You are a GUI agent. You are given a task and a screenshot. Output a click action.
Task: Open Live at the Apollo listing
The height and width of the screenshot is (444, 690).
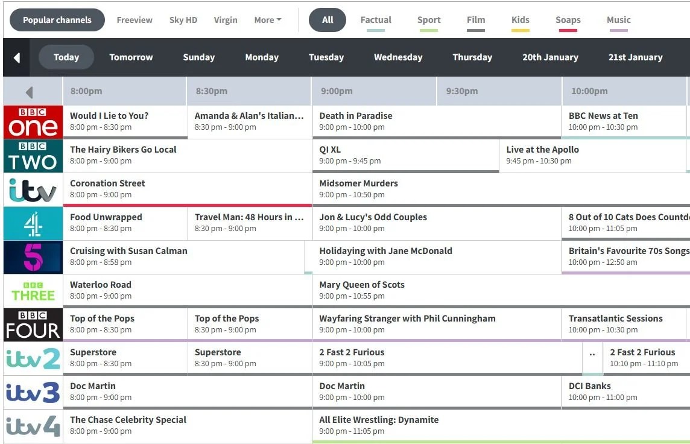tap(592, 155)
